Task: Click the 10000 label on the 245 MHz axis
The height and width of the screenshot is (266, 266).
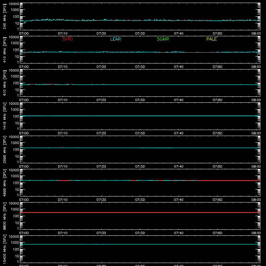Action: coord(14,4)
